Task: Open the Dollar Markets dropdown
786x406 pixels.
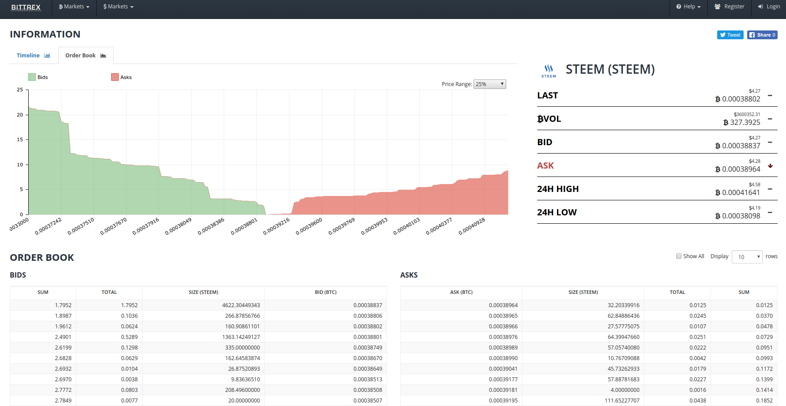Action: [x=118, y=7]
